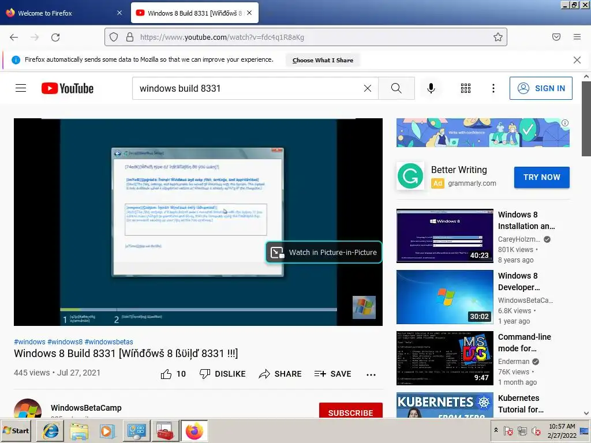Image resolution: width=591 pixels, height=443 pixels.
Task: Open Better Writing ad title
Action: click(x=459, y=170)
